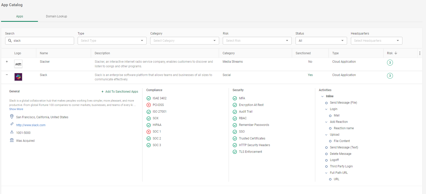This screenshot has width=426, height=194.
Task: Click the headquarters location pin icon
Action: (x=12, y=117)
